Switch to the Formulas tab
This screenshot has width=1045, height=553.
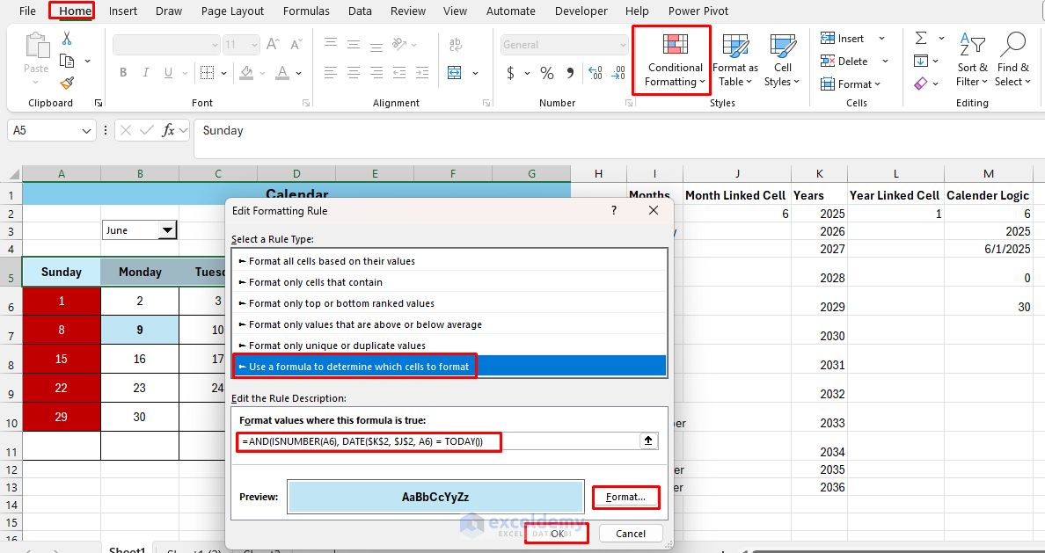pyautogui.click(x=307, y=11)
